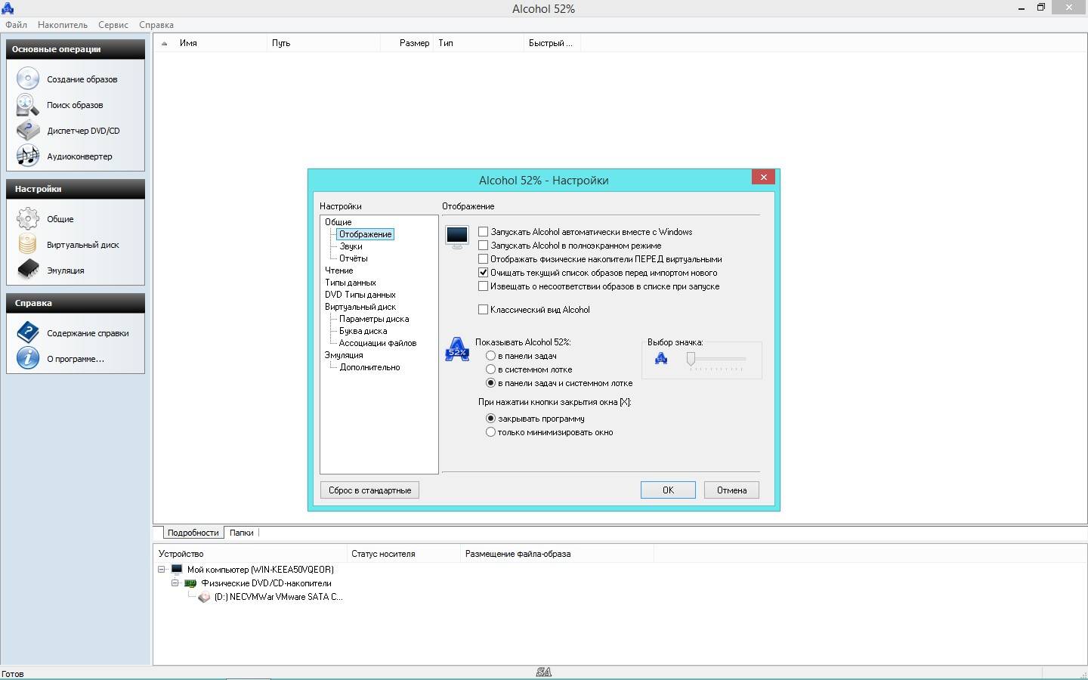Click Статус носителя column header
The width and height of the screenshot is (1088, 680).
pyautogui.click(x=403, y=553)
